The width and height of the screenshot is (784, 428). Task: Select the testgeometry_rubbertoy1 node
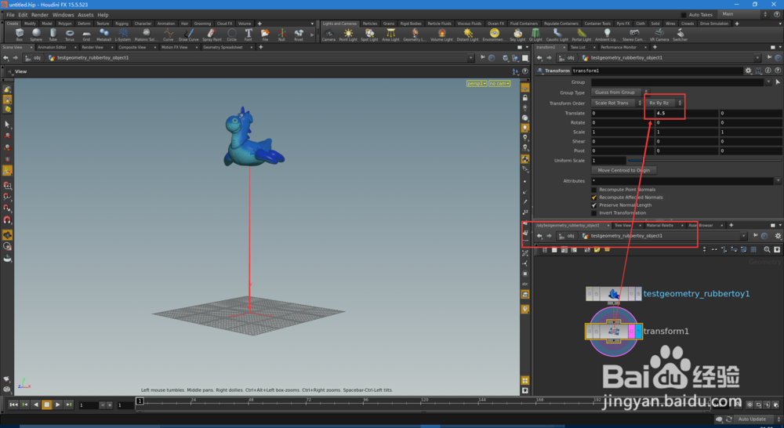tap(614, 294)
